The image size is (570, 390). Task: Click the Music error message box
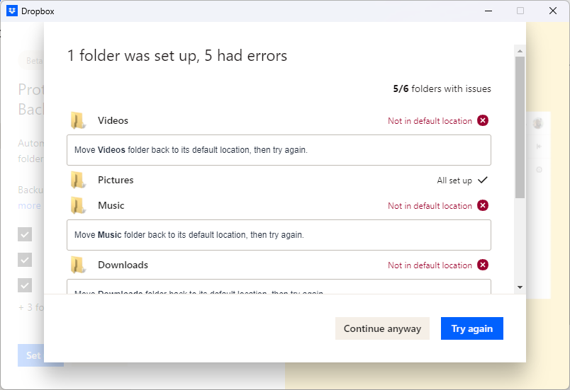[279, 235]
